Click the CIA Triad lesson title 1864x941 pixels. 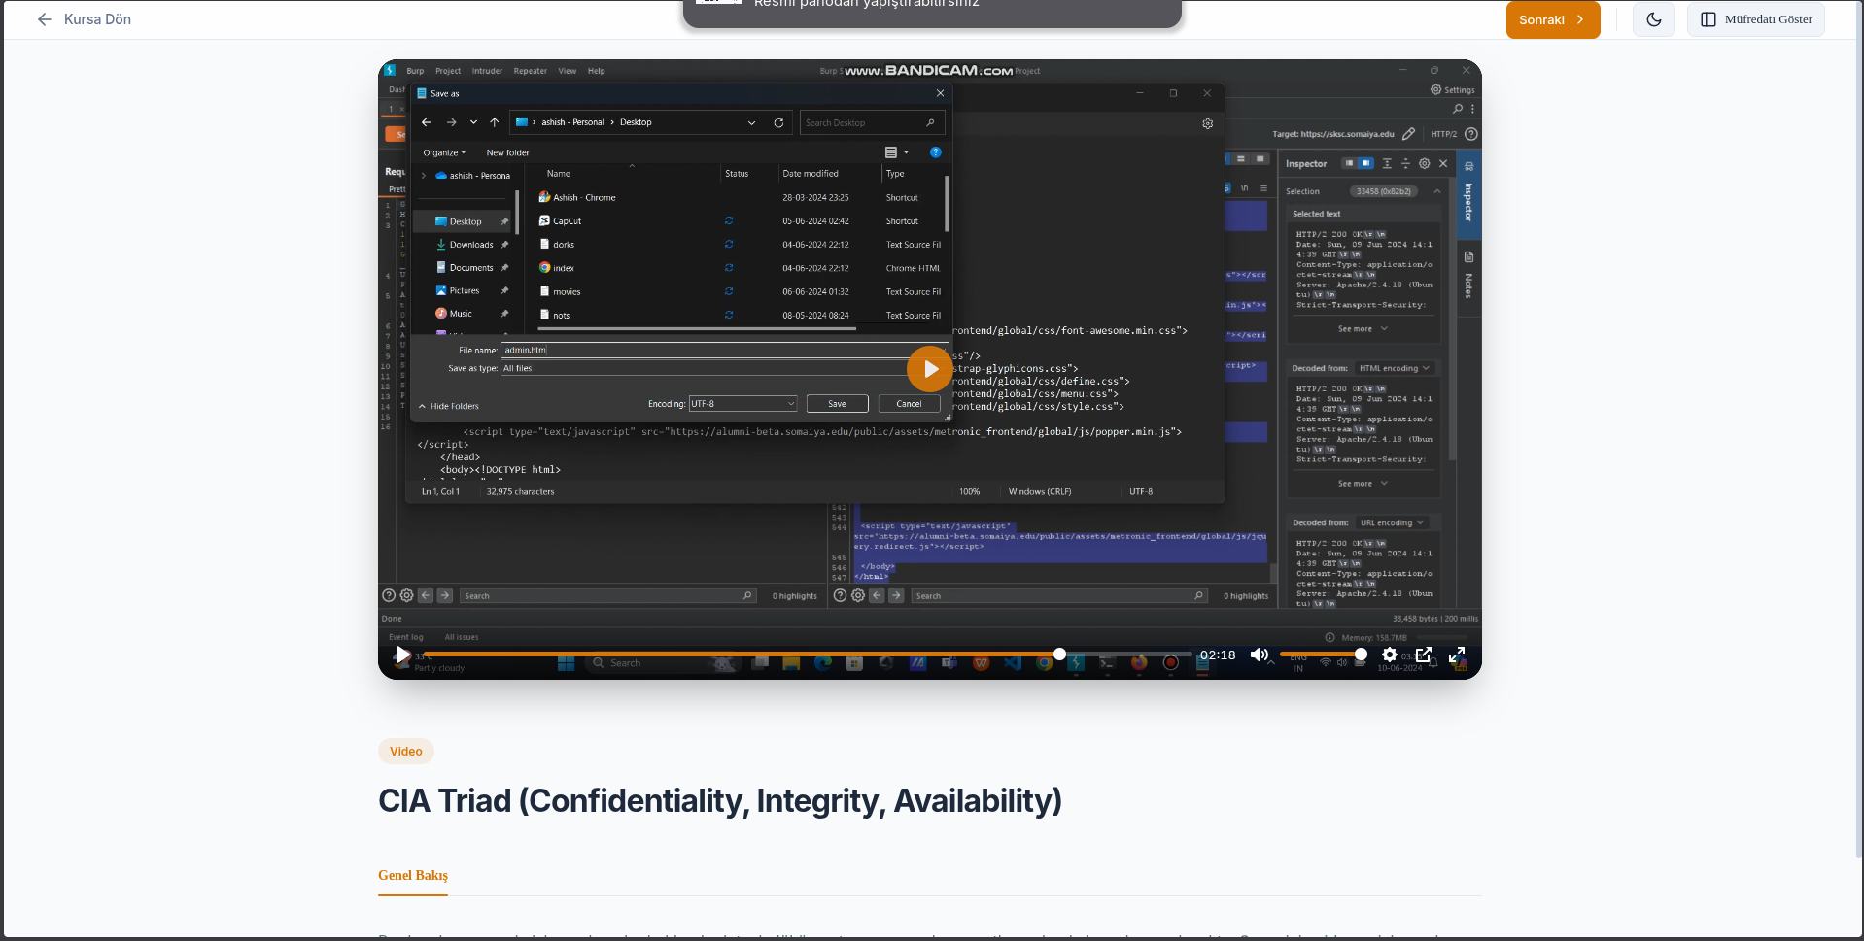pyautogui.click(x=720, y=801)
